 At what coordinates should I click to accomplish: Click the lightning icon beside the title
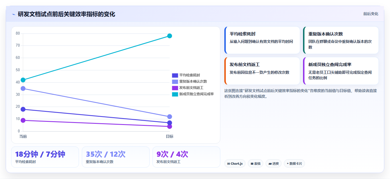(x=13, y=14)
